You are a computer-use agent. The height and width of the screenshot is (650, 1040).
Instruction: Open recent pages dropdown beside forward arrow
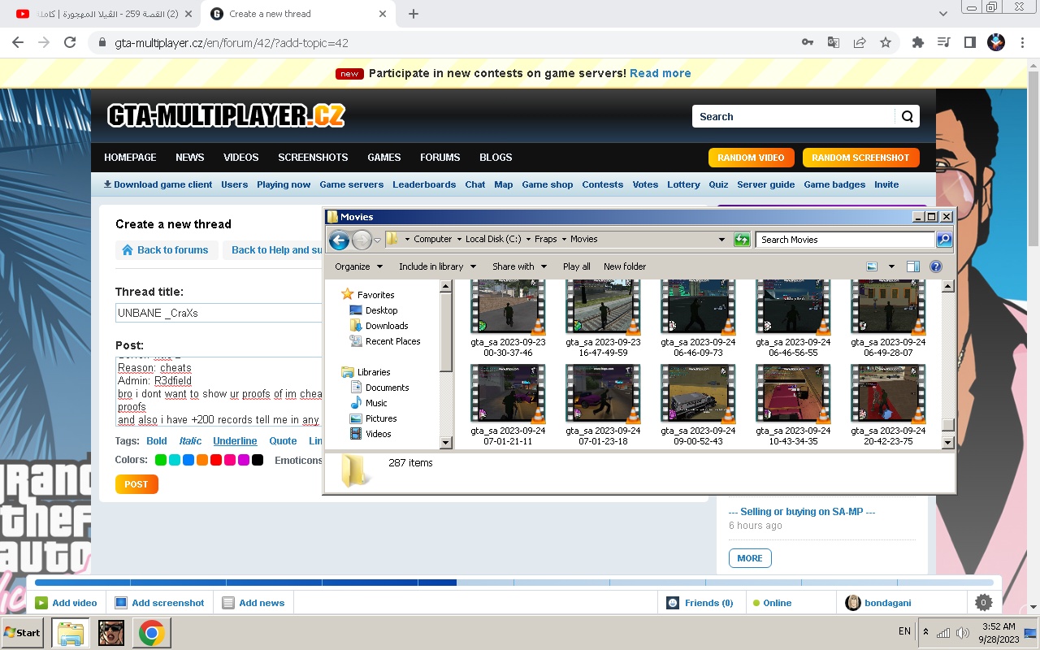pyautogui.click(x=377, y=240)
